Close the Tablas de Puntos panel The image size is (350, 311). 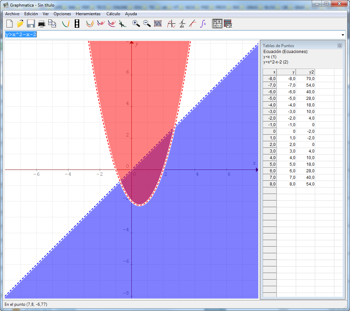340,45
